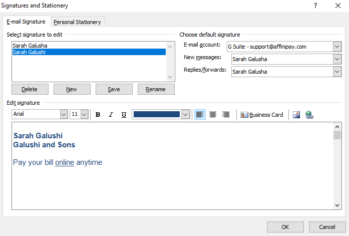
Task: Toggle Bold formatting in signature toolbar
Action: coord(98,115)
